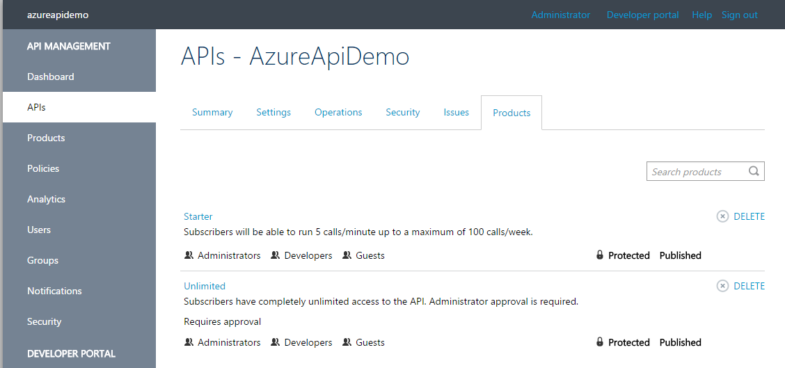The width and height of the screenshot is (785, 368).
Task: Click Sign out in the top bar
Action: coord(740,15)
